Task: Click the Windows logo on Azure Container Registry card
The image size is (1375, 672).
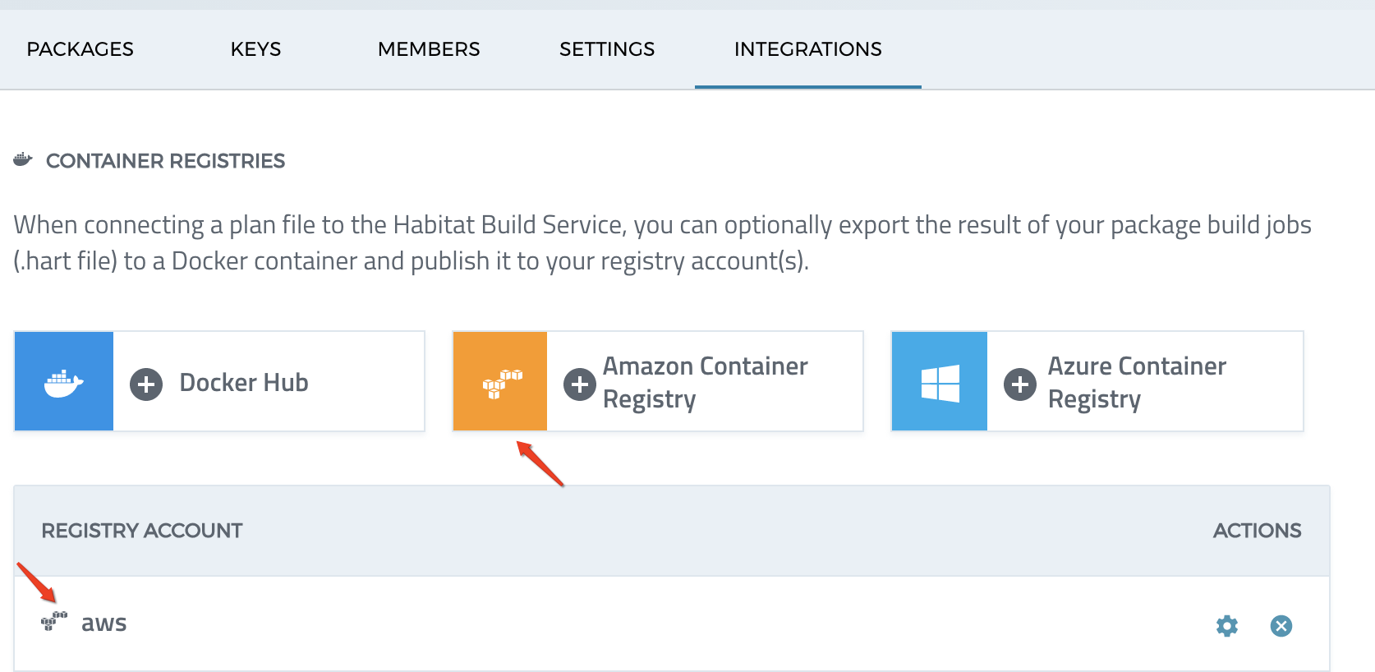Action: pyautogui.click(x=939, y=380)
